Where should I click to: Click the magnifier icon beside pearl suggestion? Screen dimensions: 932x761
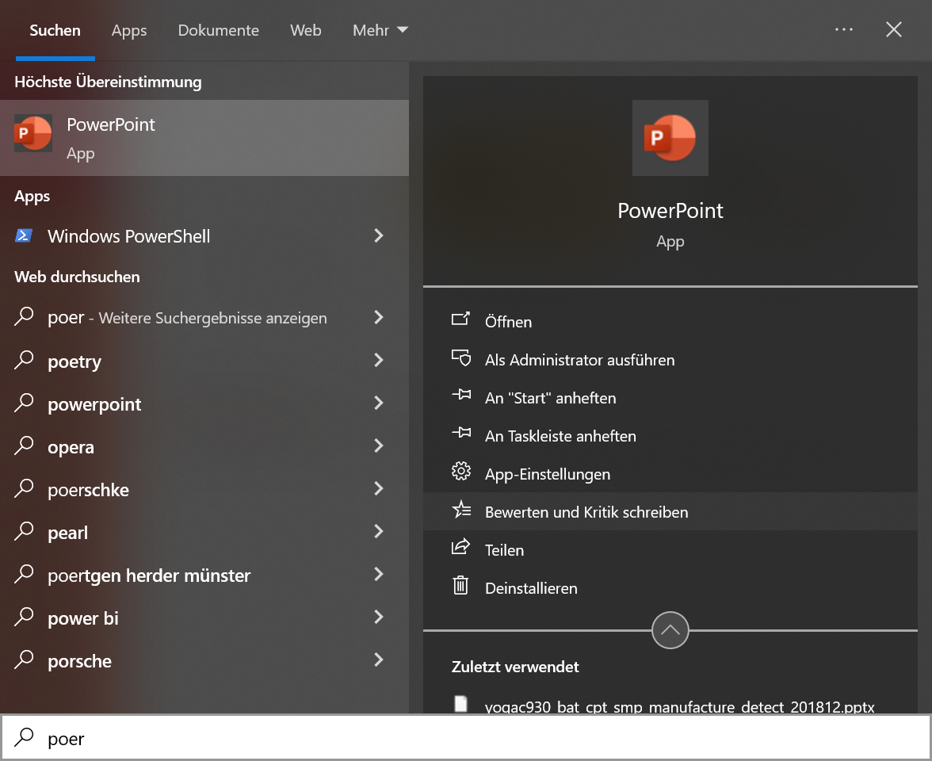[24, 531]
